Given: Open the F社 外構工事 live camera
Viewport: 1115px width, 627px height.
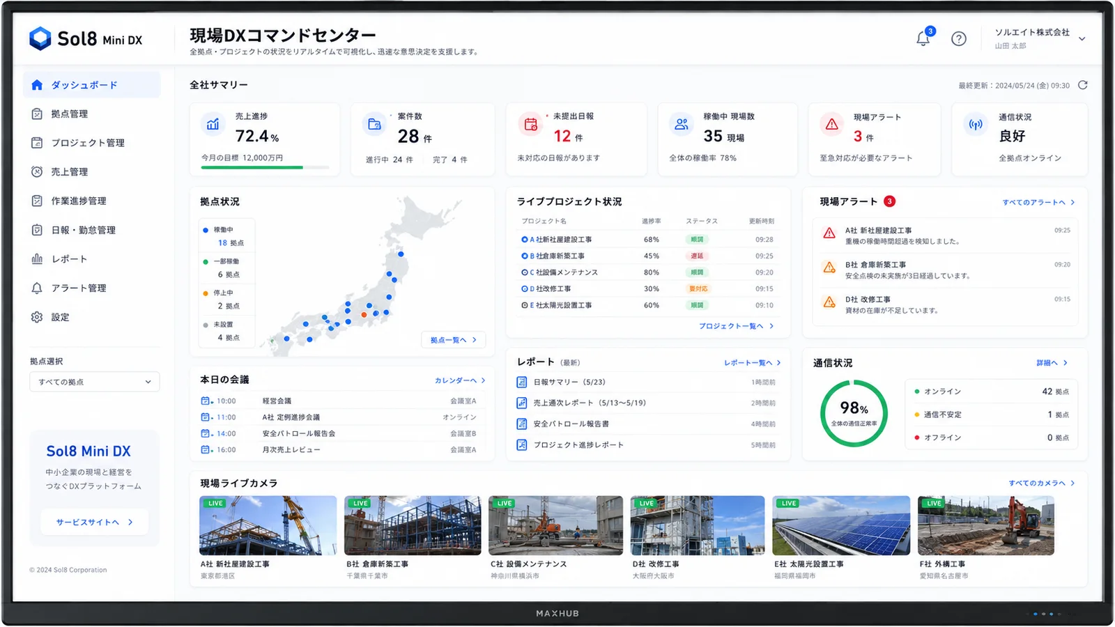Looking at the screenshot, I should 986,525.
